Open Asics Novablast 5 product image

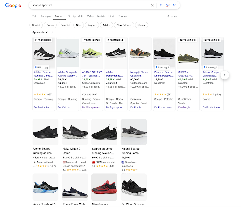[x=45, y=187]
